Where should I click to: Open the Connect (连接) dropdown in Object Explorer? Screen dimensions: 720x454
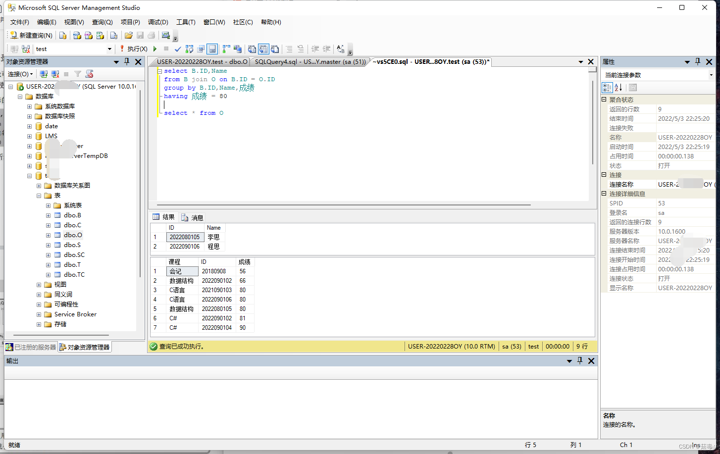pyautogui.click(x=20, y=74)
